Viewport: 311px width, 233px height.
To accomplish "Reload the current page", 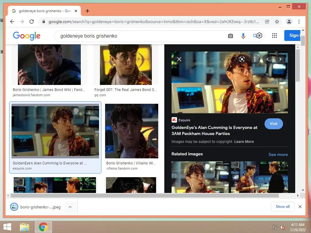I will point(32,22).
